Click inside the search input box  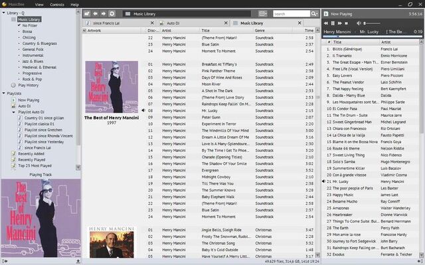click(292, 14)
